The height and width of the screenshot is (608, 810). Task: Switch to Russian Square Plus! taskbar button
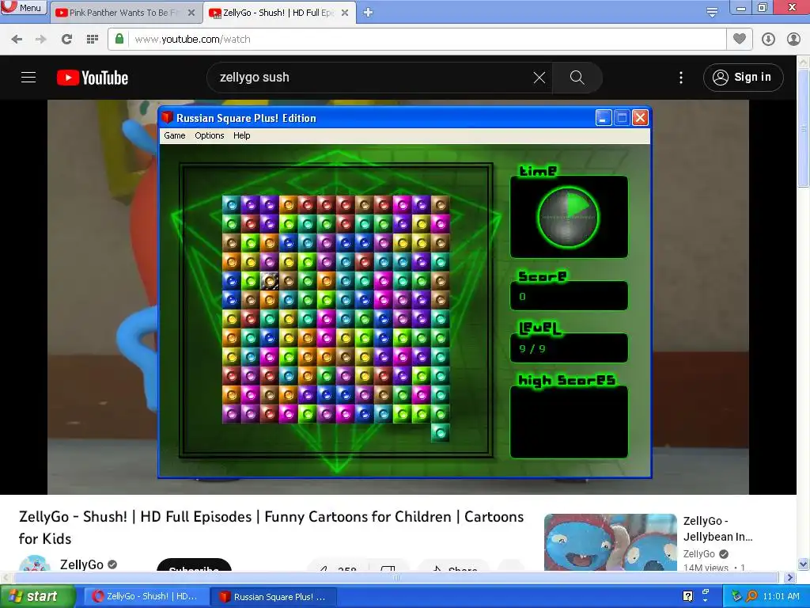[274, 596]
